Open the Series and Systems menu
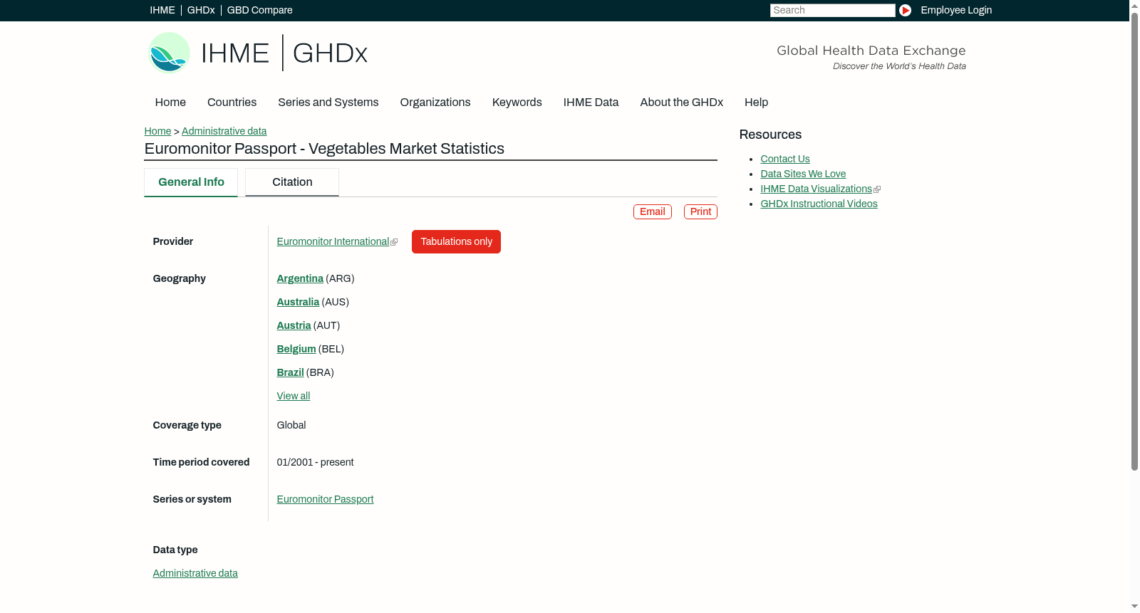This screenshot has height=613, width=1140. tap(328, 103)
